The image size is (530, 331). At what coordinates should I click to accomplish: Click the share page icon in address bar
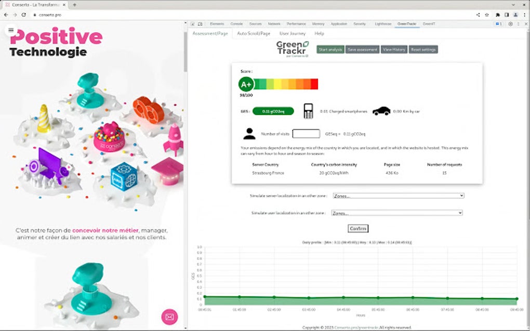click(478, 15)
